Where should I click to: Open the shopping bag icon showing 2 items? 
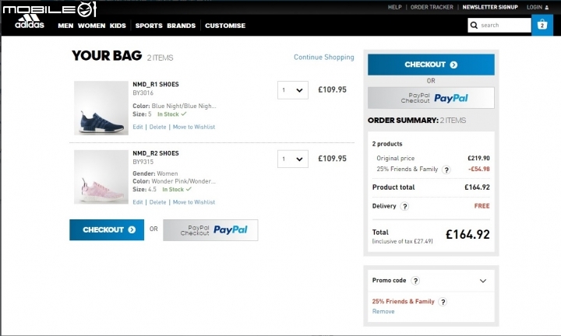(542, 25)
